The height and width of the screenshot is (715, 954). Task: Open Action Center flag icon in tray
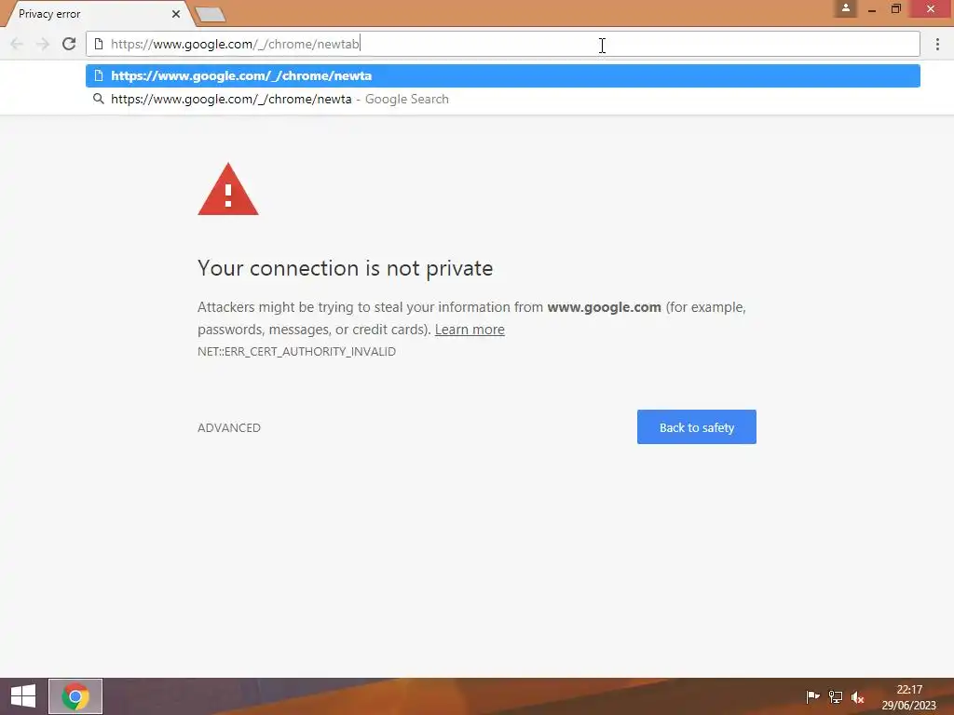(x=812, y=696)
